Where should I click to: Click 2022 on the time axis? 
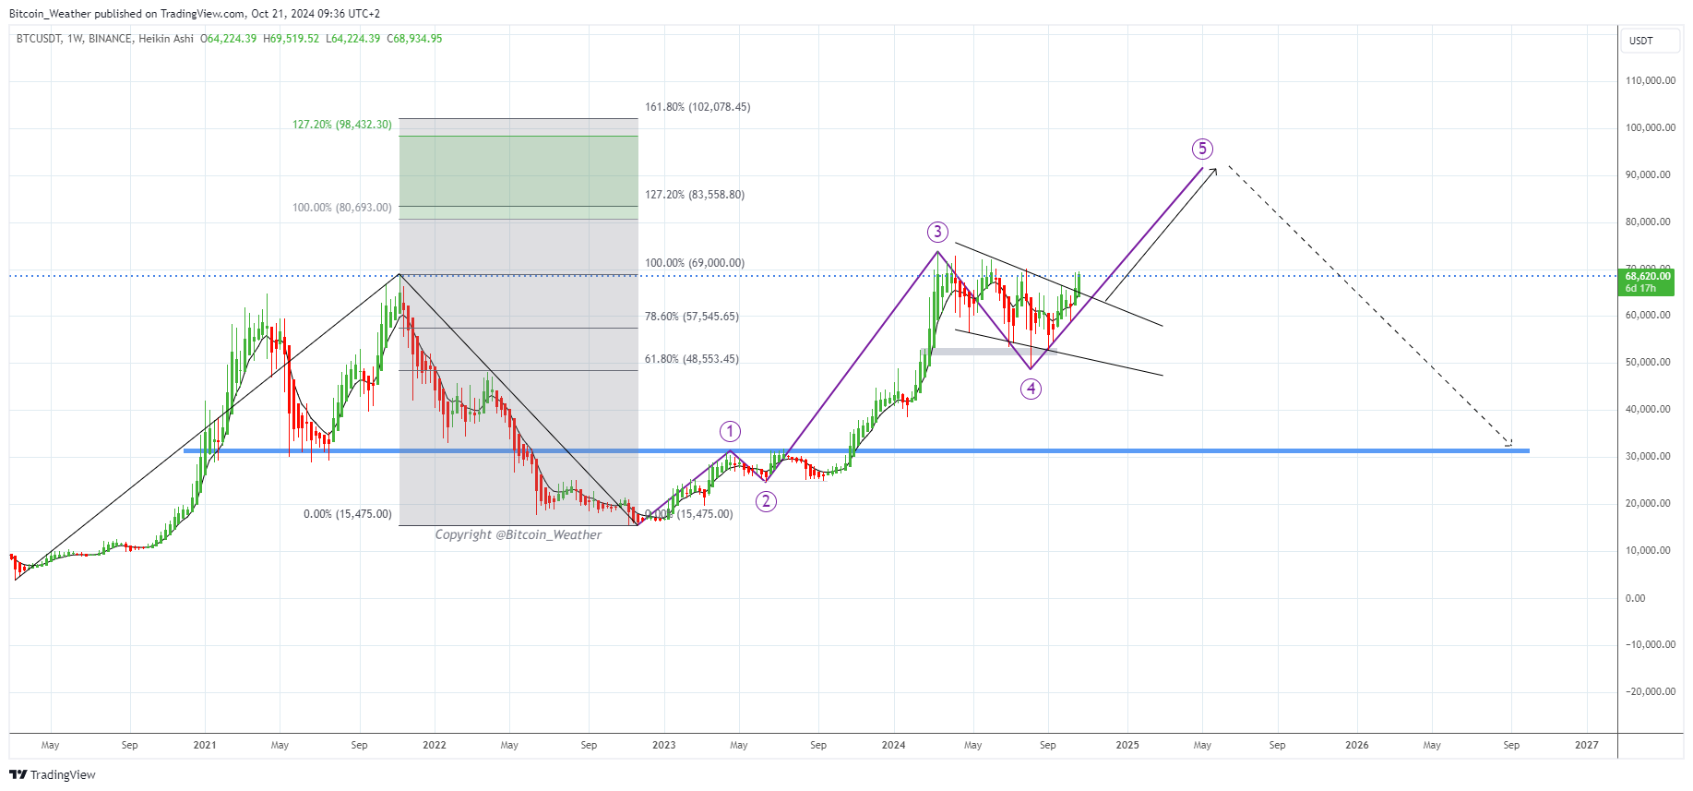click(435, 745)
